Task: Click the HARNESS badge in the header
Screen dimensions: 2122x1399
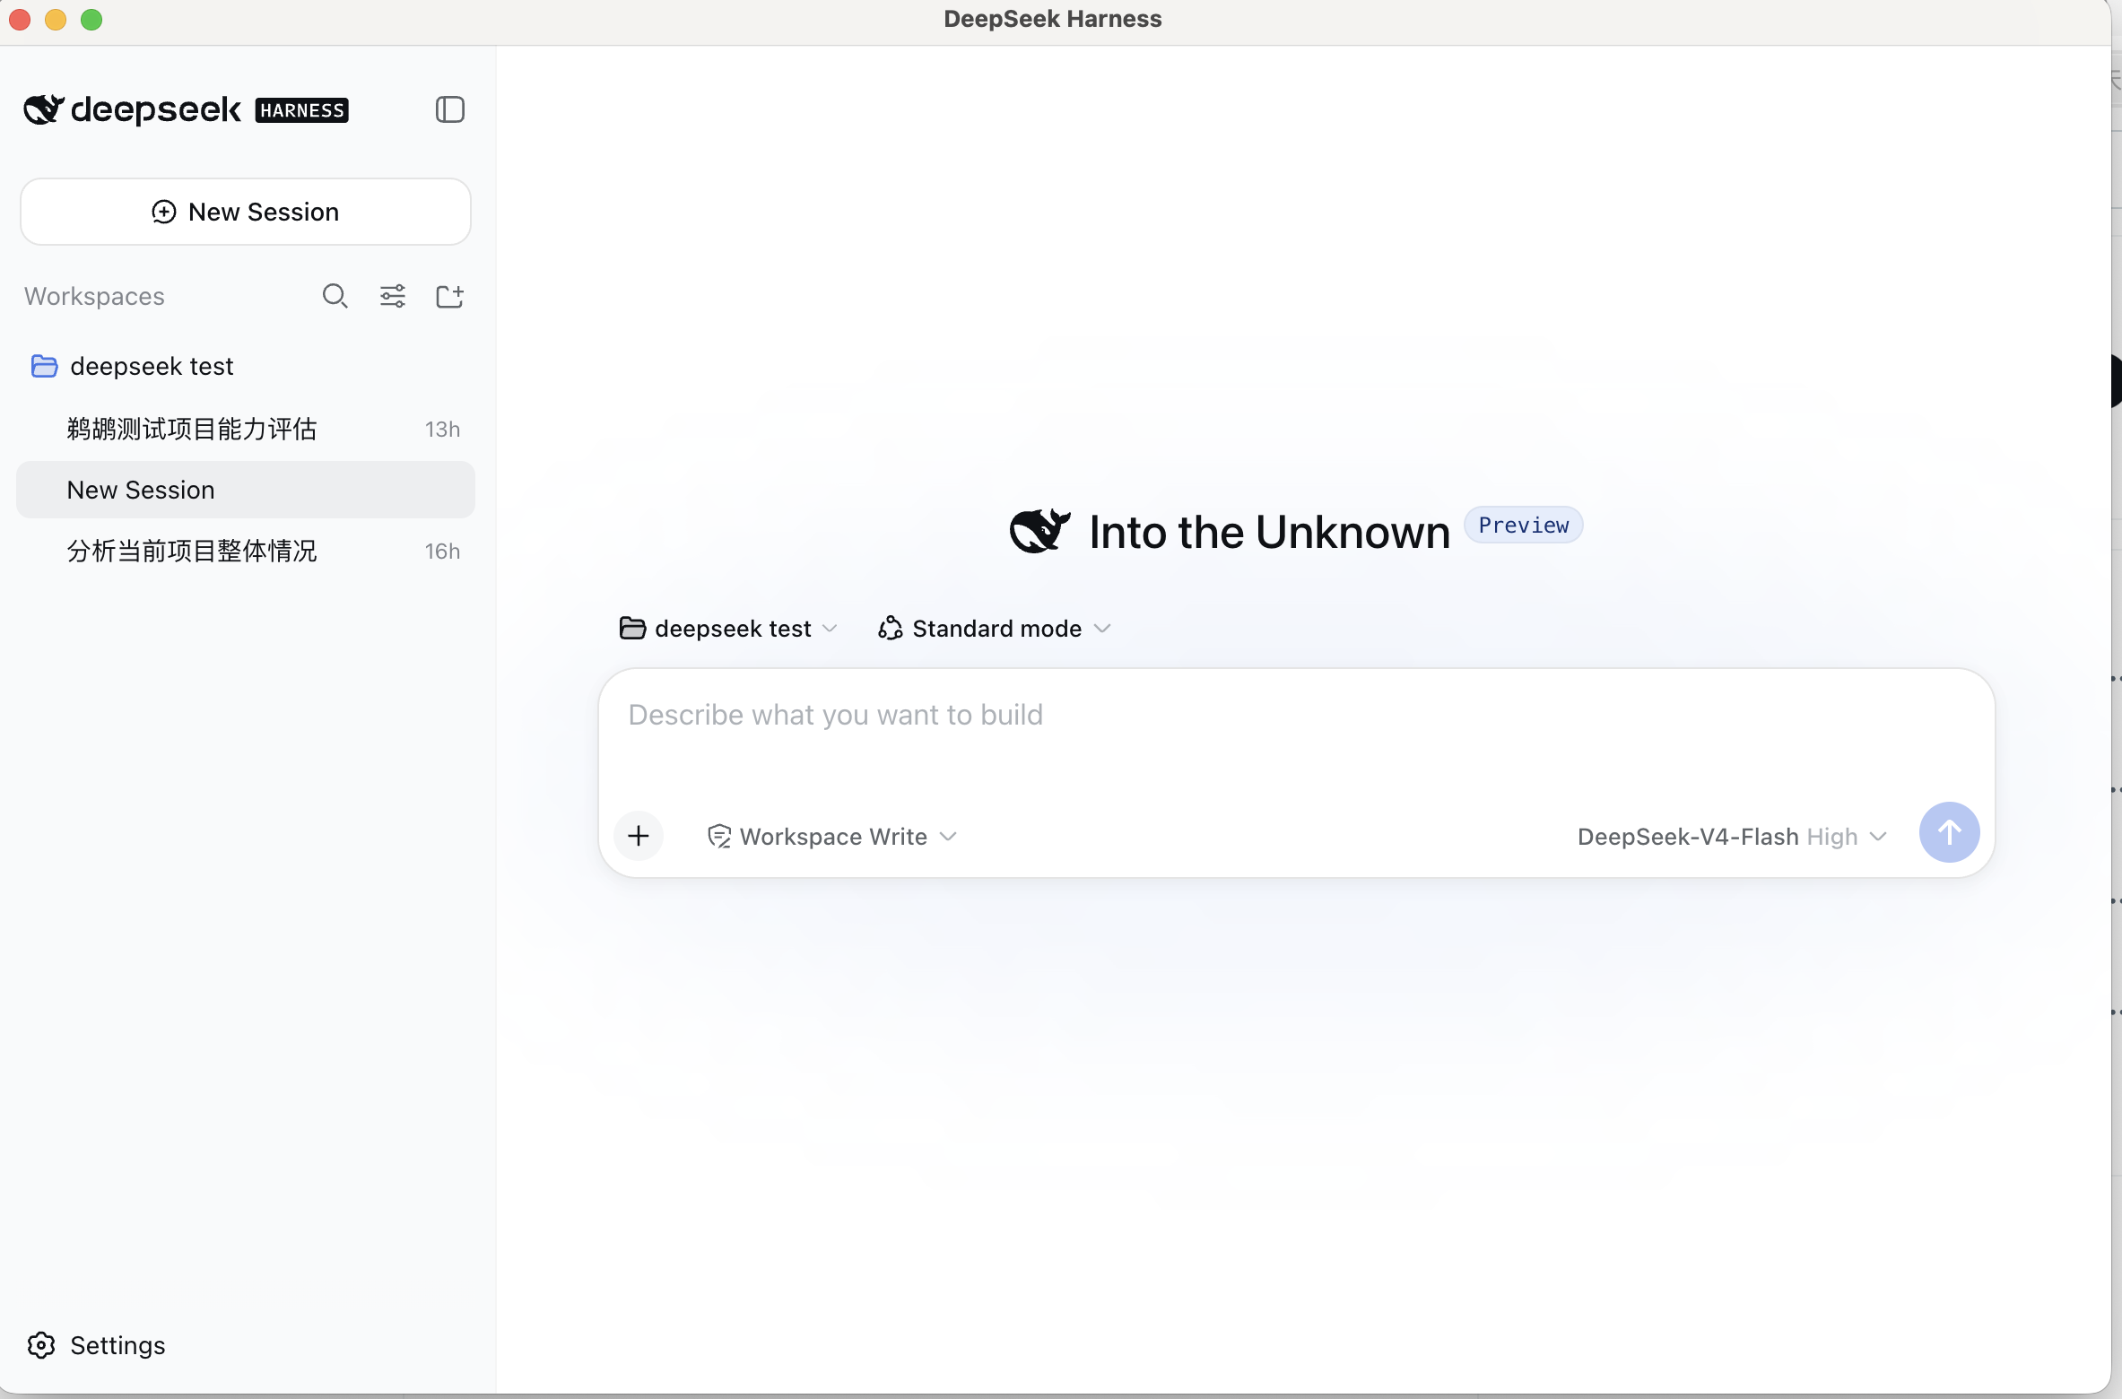Action: point(301,110)
